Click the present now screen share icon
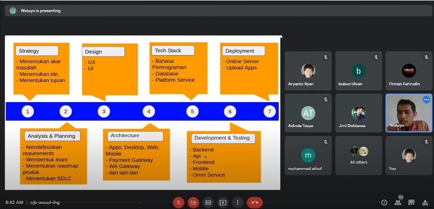The width and height of the screenshot is (434, 209). [223, 202]
